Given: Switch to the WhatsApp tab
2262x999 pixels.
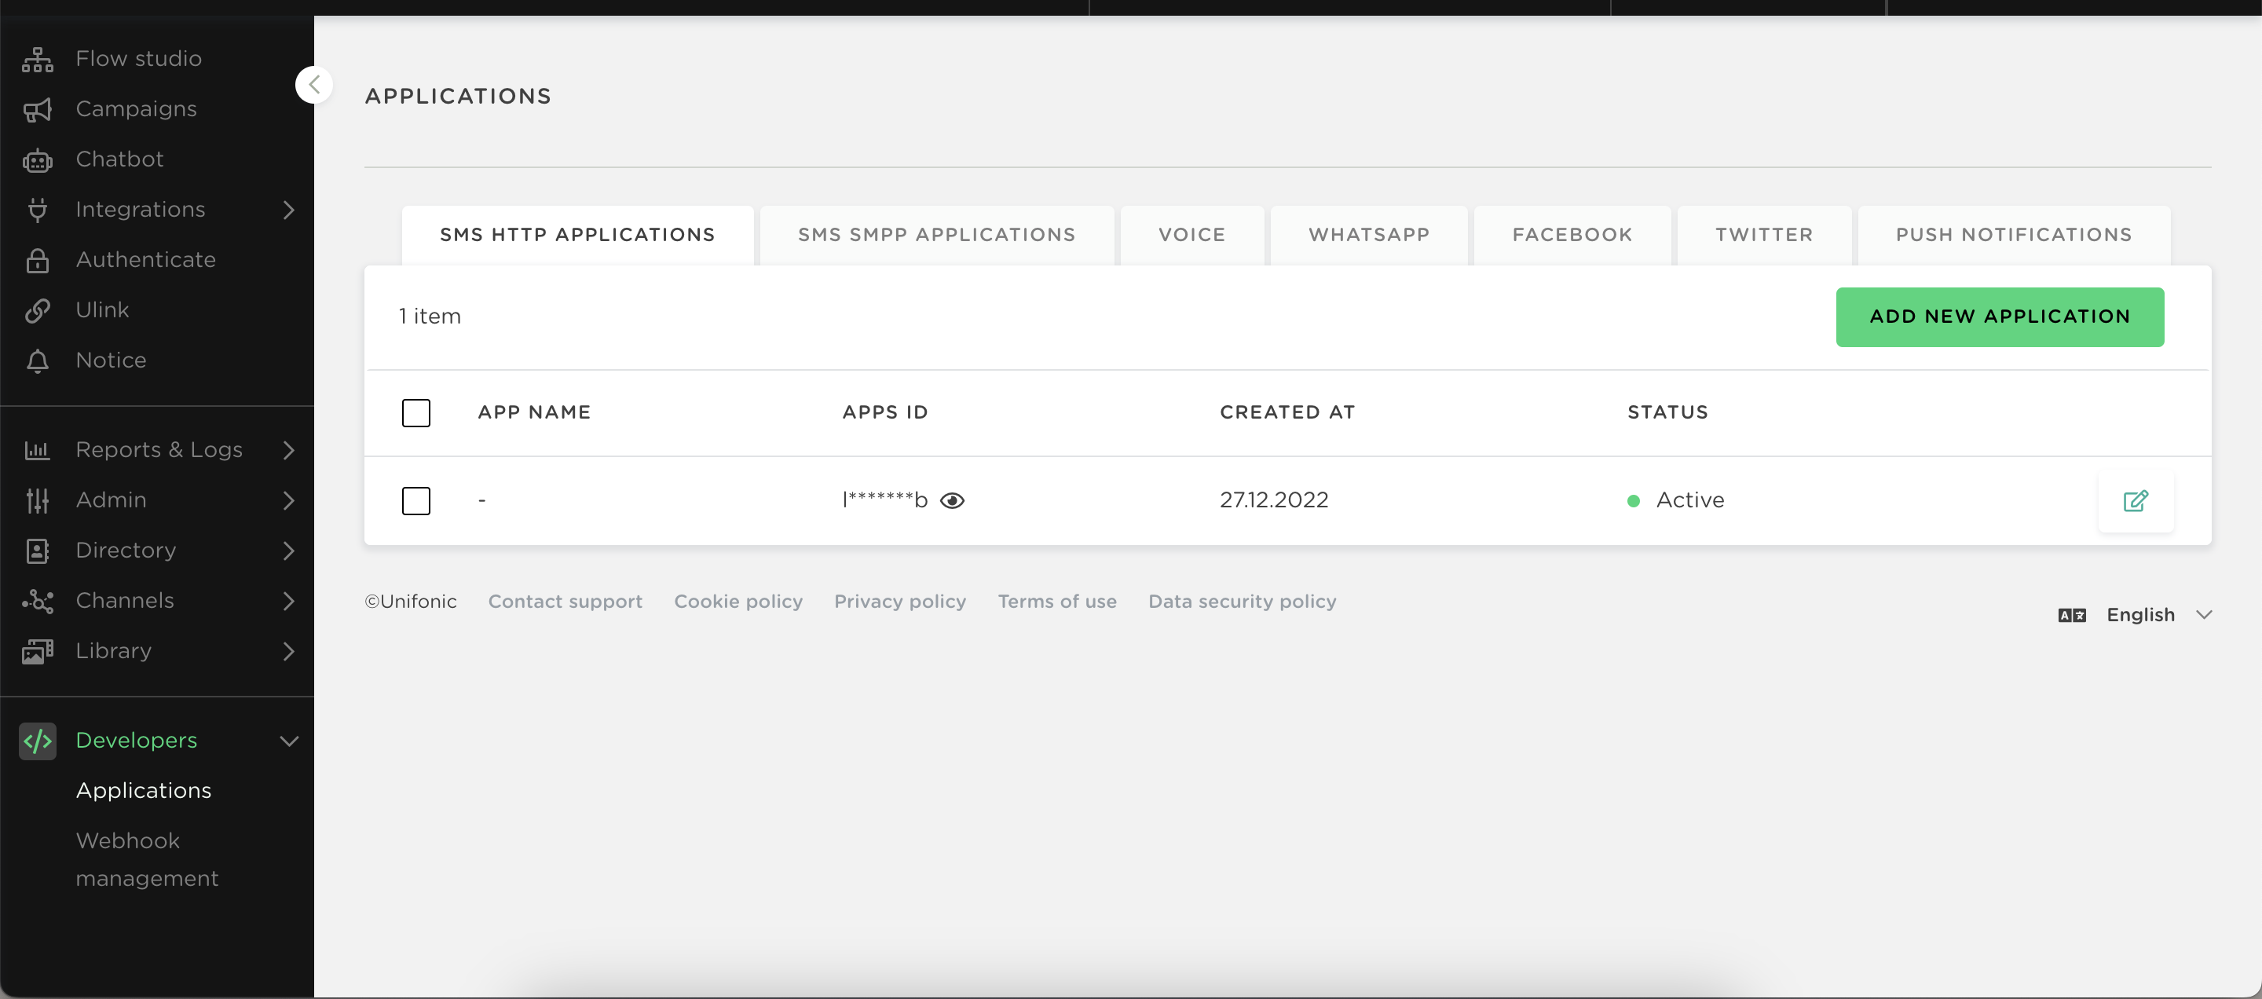Looking at the screenshot, I should tap(1368, 234).
